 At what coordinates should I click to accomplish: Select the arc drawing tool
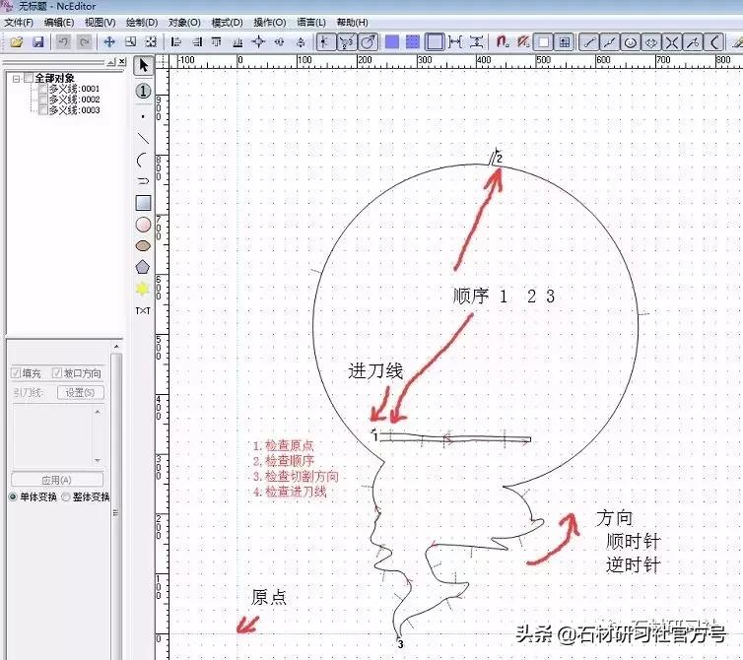pos(143,160)
